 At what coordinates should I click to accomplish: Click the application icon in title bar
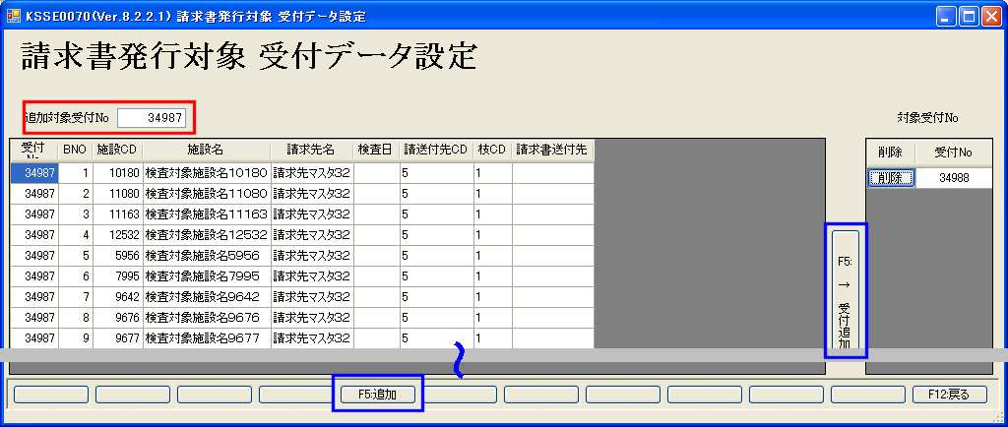point(14,16)
